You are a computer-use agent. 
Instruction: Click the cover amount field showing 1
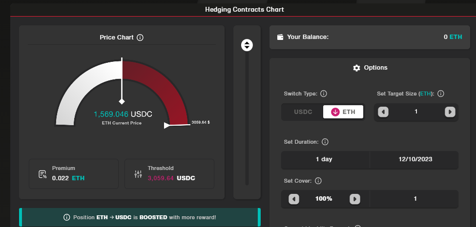point(414,199)
